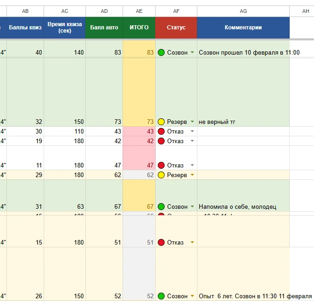Select column AE header
Viewport: 314px width, 301px height.
point(139,11)
